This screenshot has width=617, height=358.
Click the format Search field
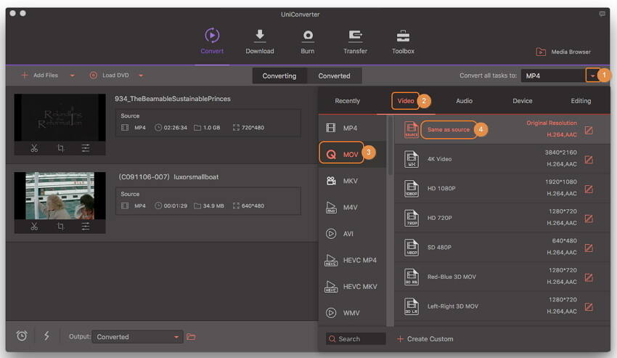point(356,338)
